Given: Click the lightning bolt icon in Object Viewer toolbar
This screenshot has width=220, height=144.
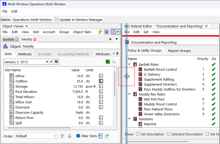Looking at the screenshot, I should pyautogui.click(x=100, y=32).
